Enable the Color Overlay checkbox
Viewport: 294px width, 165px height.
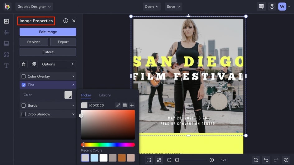click(x=24, y=76)
